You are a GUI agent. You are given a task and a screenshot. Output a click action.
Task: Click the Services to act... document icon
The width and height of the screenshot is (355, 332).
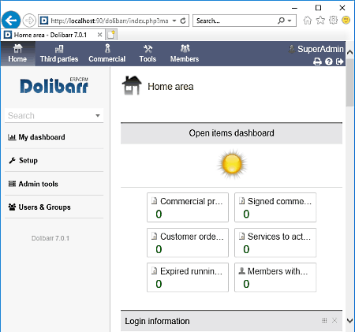242,236
